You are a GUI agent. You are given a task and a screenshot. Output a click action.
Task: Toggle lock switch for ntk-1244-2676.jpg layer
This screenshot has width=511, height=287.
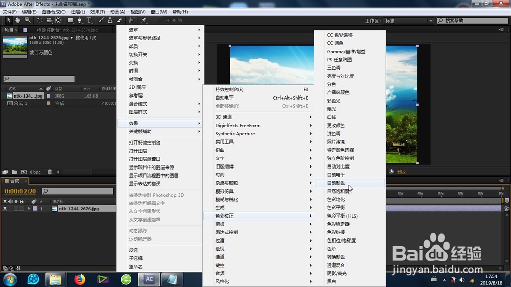[x=21, y=209]
